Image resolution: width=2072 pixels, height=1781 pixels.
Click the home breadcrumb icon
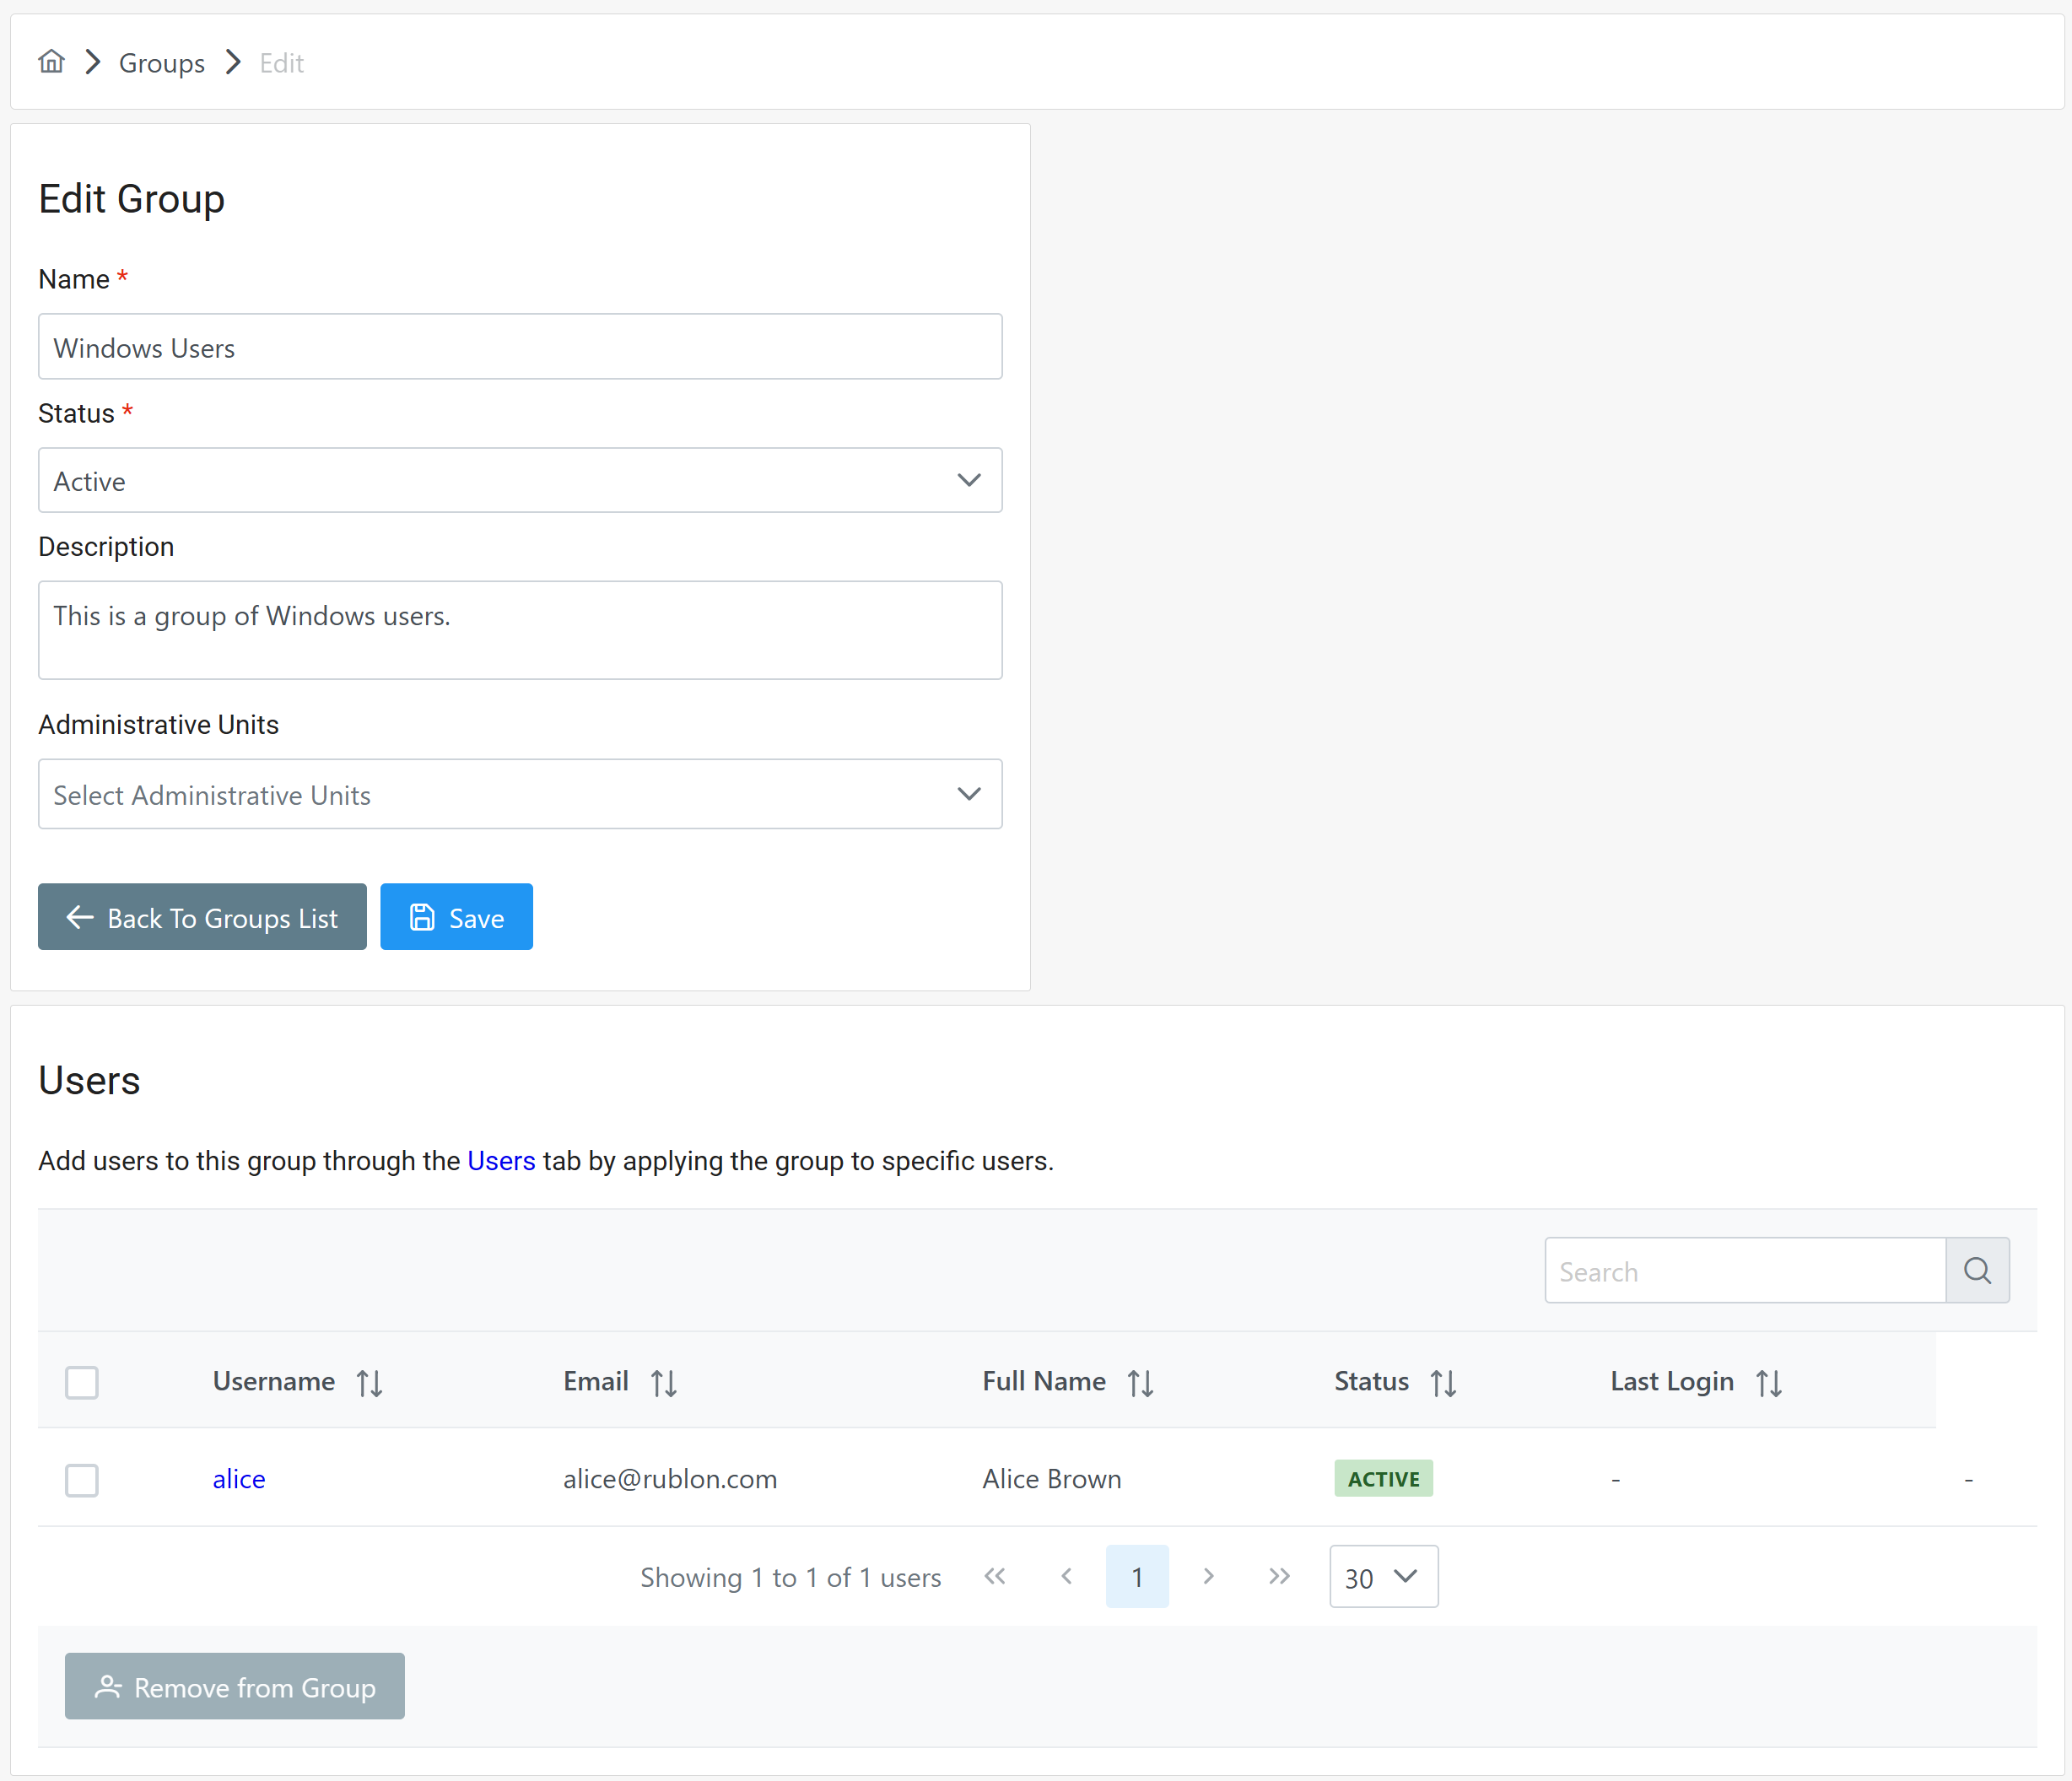tap(51, 62)
